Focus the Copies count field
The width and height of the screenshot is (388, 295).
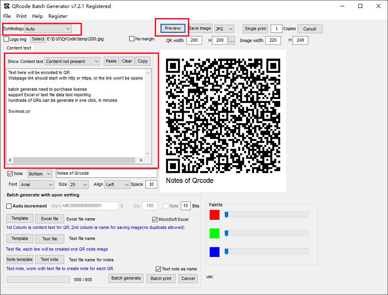click(276, 29)
